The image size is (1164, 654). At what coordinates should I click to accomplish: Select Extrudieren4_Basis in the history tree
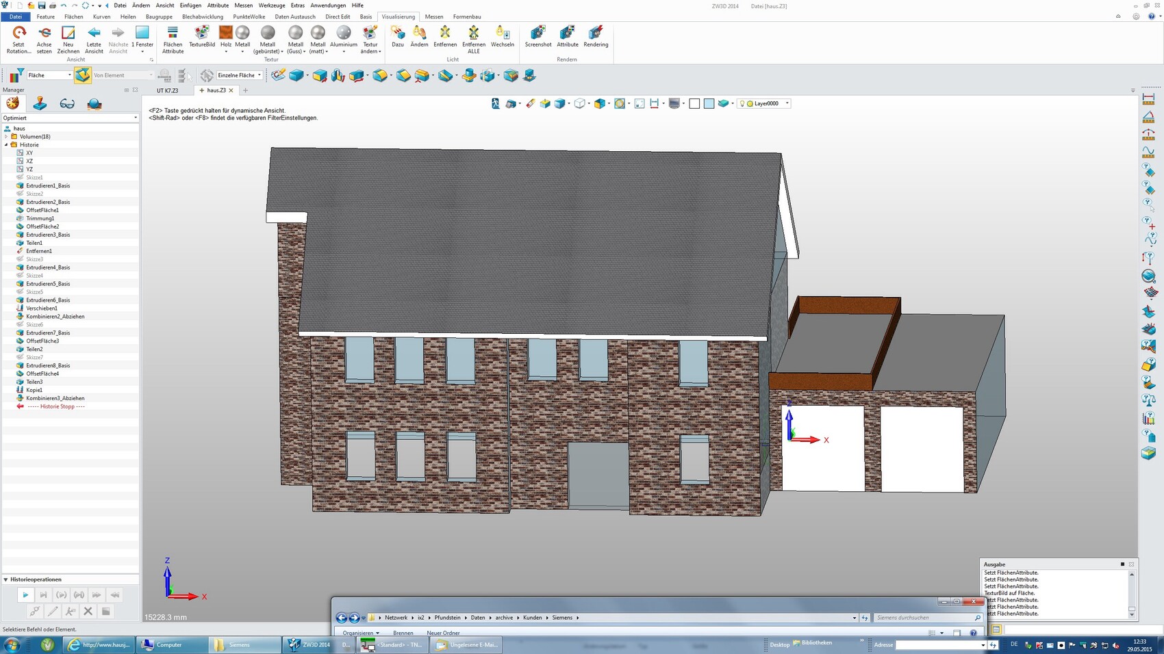(x=48, y=267)
